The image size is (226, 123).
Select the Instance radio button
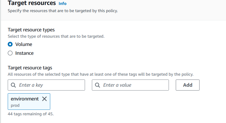pyautogui.click(x=10, y=53)
